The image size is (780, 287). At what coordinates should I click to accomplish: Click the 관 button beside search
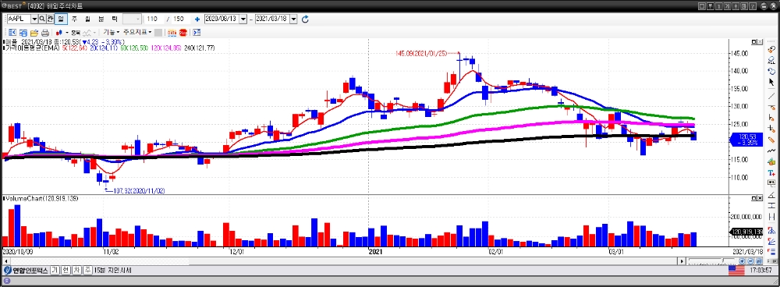click(50, 19)
